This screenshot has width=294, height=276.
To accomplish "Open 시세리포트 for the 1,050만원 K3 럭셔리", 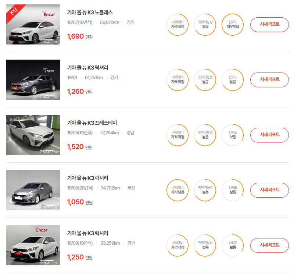I will point(269,190).
